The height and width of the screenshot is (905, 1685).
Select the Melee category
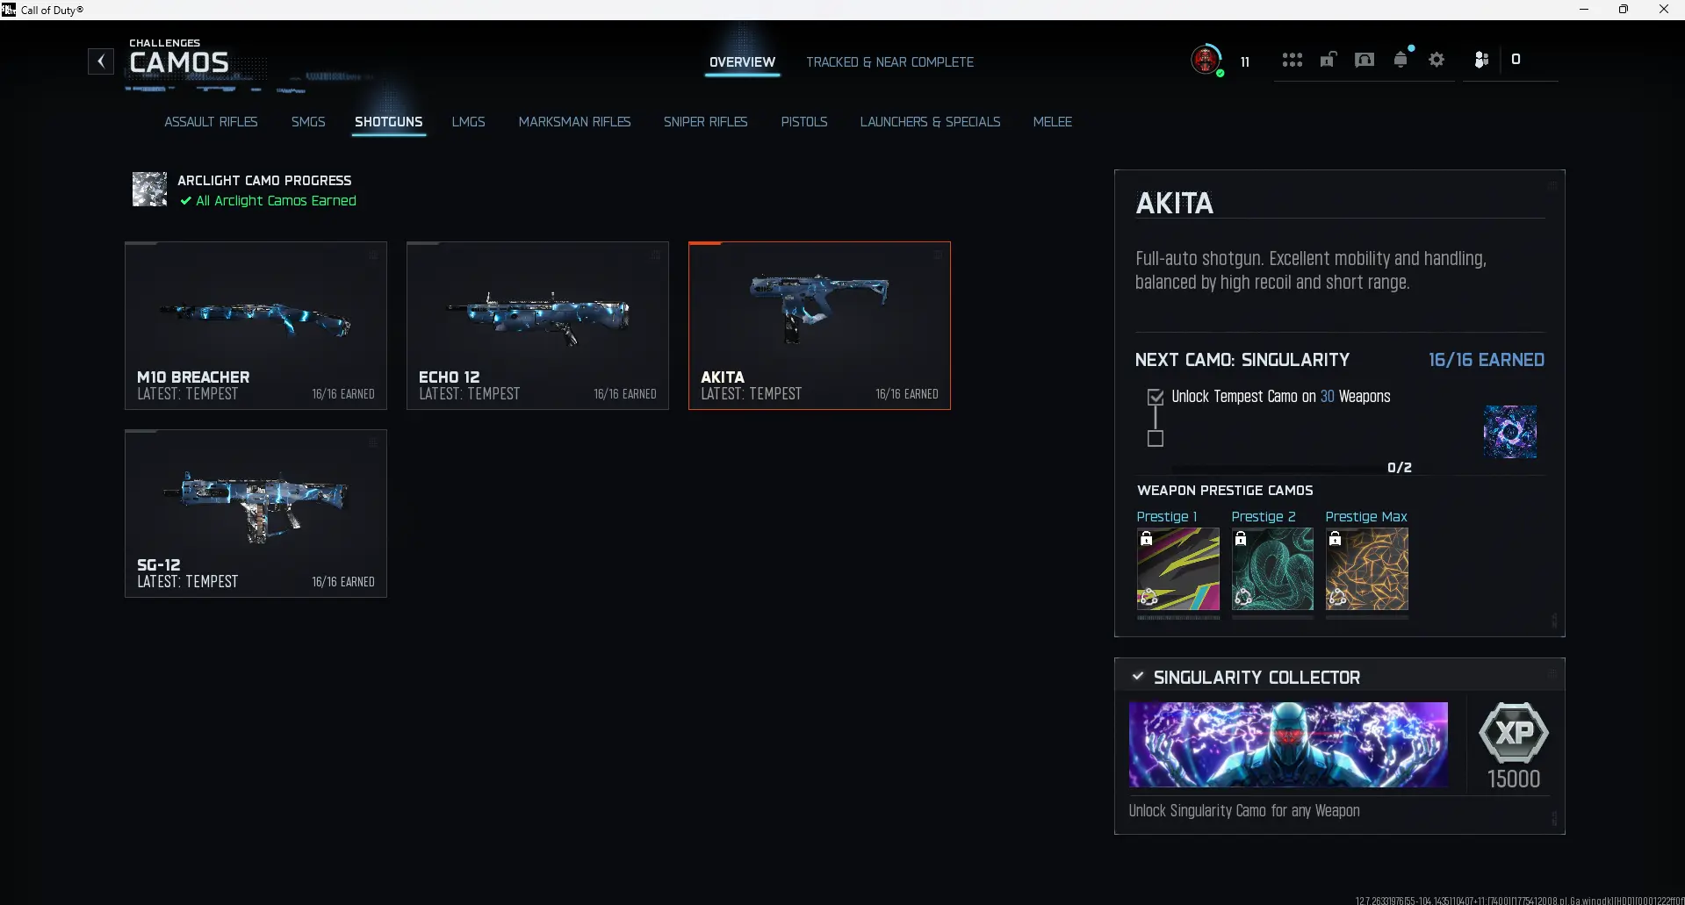(x=1052, y=122)
